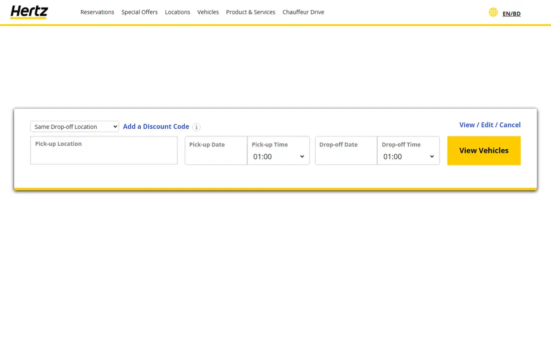Screen dimensions: 551x345
Task: Click the View Vehicles button
Action: (484, 150)
